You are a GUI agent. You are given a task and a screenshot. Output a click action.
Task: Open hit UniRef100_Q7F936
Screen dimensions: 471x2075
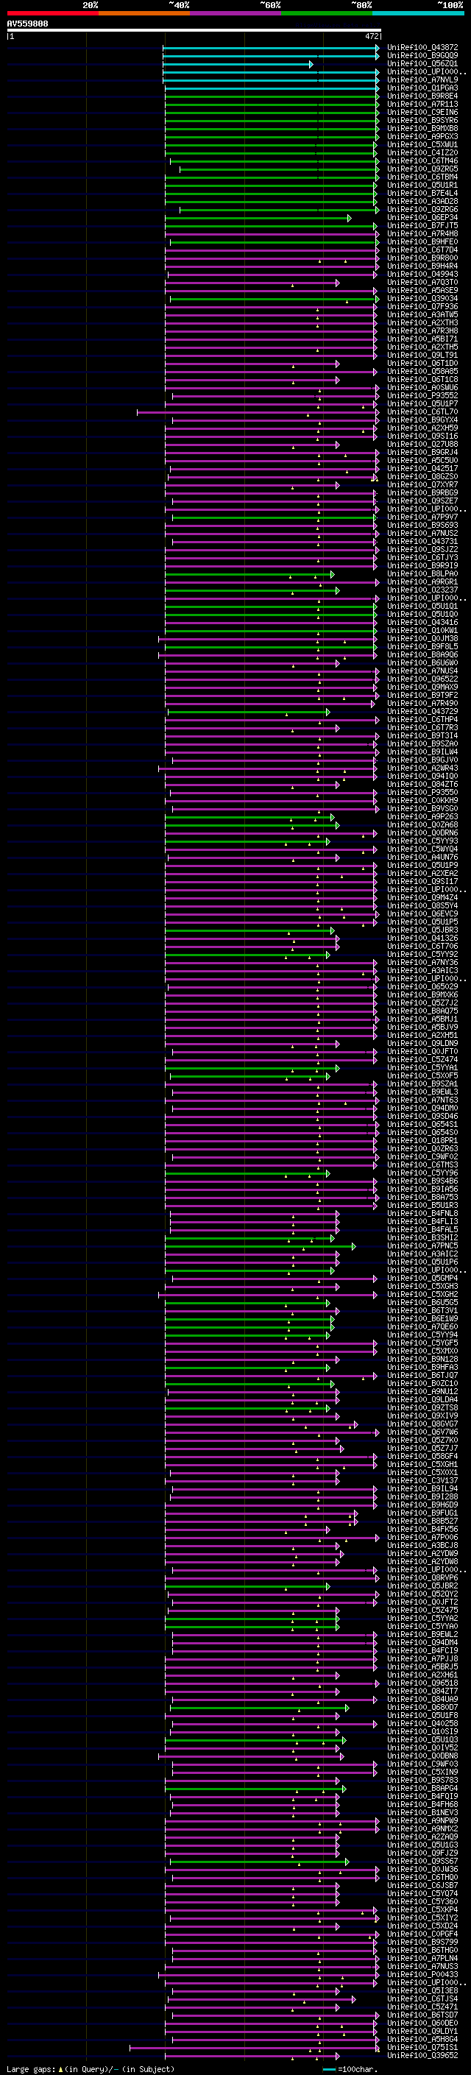pos(422,307)
